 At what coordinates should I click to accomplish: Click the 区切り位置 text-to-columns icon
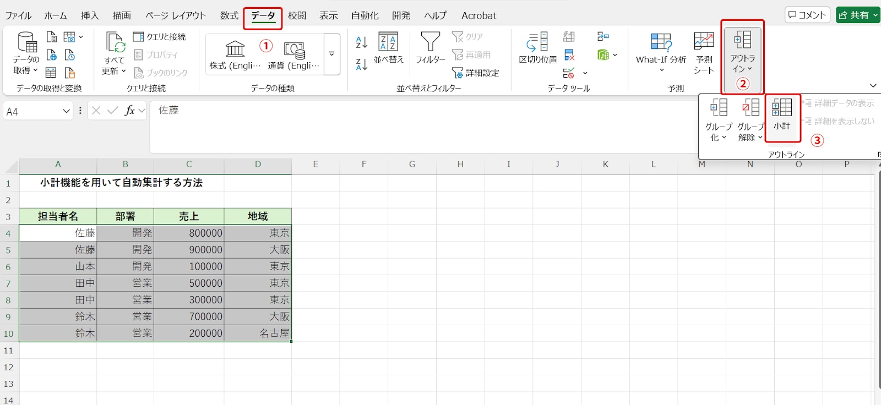coord(537,48)
